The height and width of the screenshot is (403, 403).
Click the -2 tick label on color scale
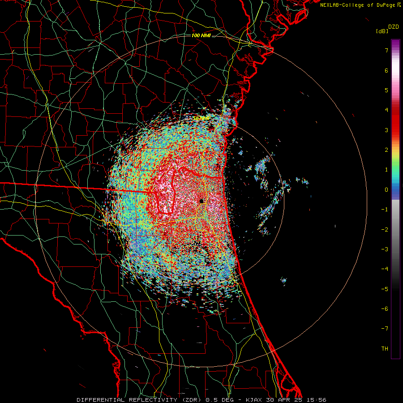pos(385,230)
